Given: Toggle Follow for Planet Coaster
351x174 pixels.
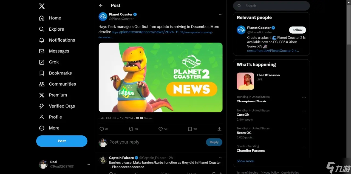Looking at the screenshot, I should tap(297, 30).
